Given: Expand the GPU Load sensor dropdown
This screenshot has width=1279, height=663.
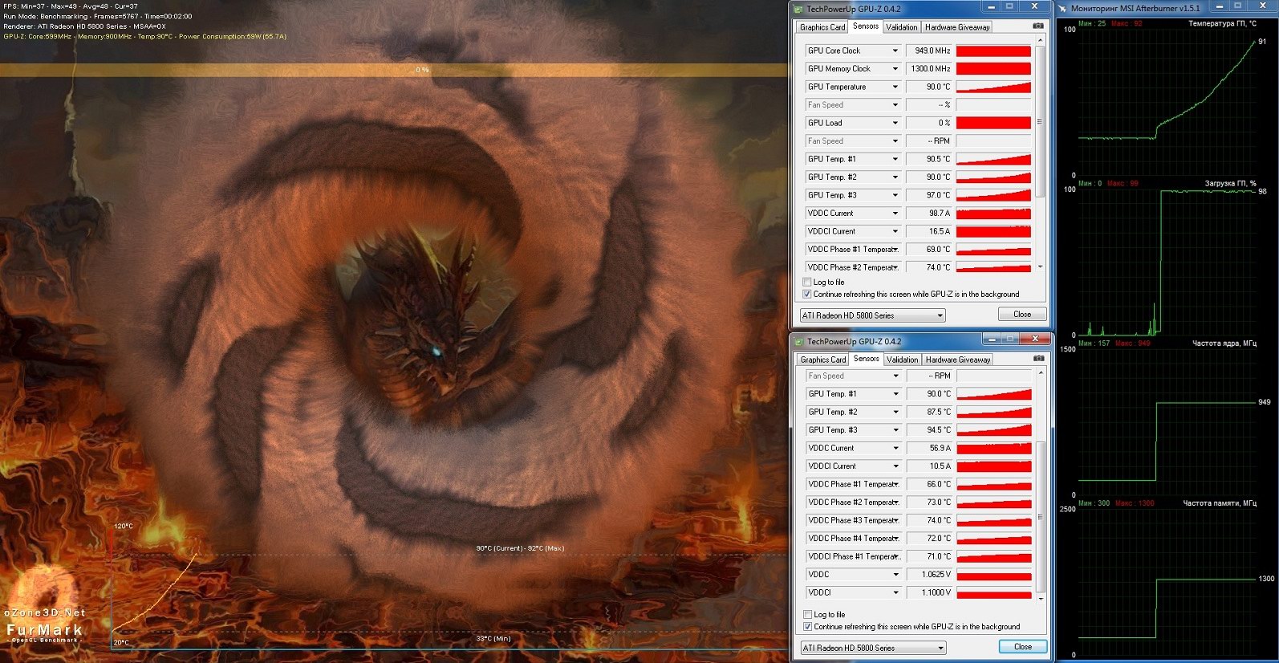Looking at the screenshot, I should tap(895, 123).
